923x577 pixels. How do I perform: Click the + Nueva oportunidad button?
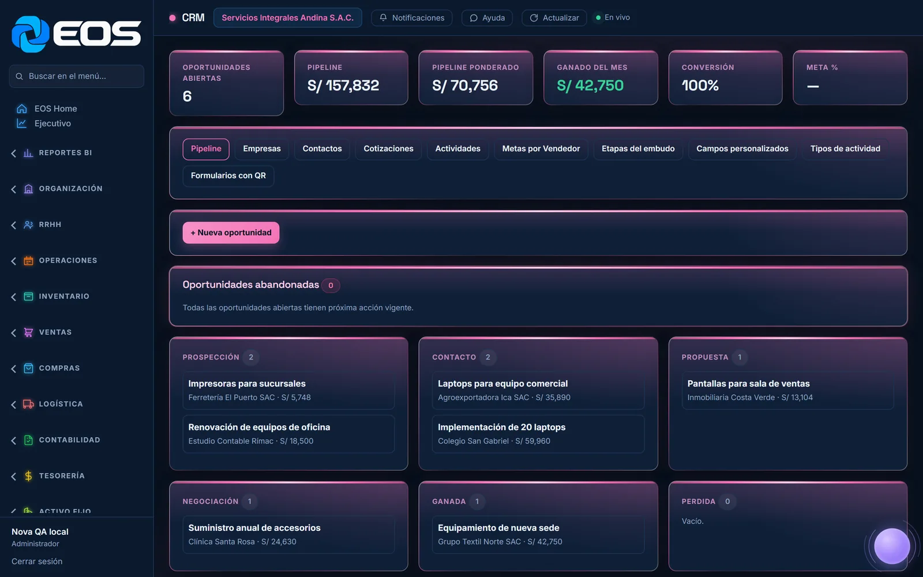coord(231,233)
